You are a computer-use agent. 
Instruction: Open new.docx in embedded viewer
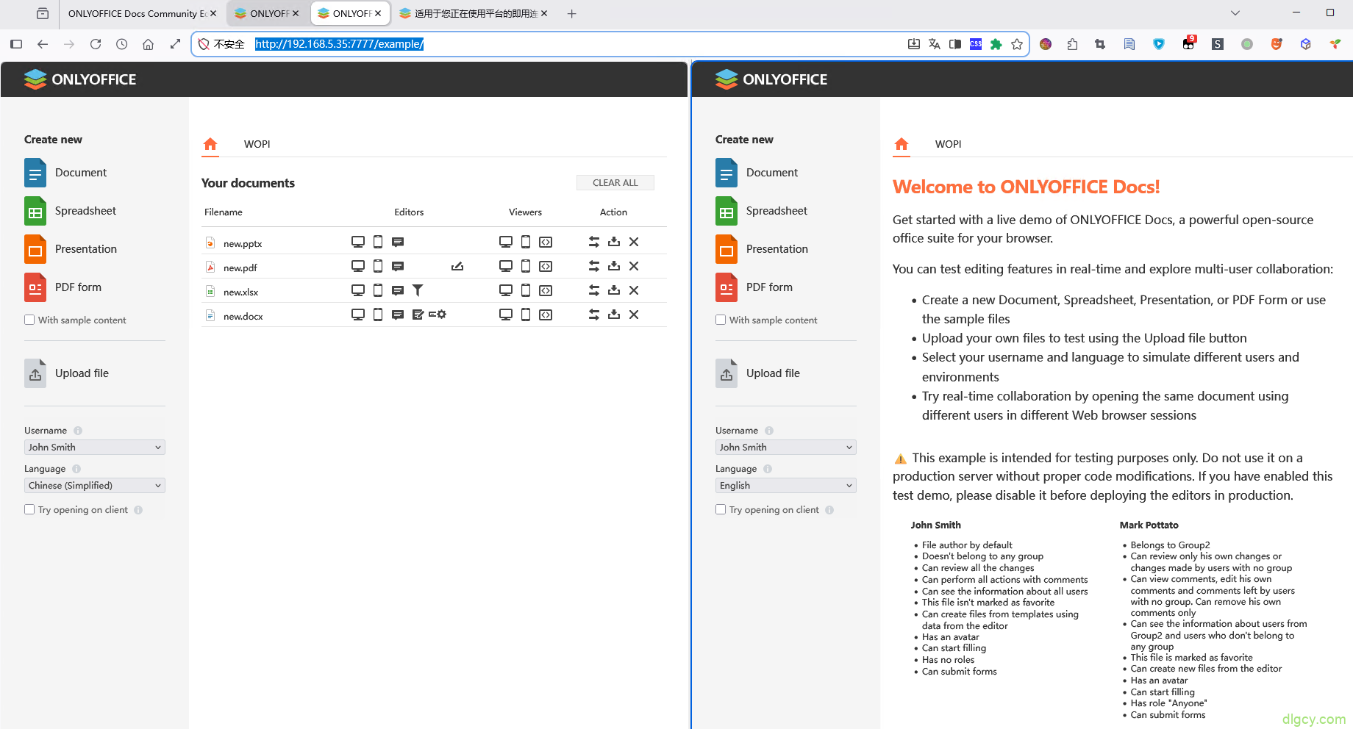pos(546,315)
